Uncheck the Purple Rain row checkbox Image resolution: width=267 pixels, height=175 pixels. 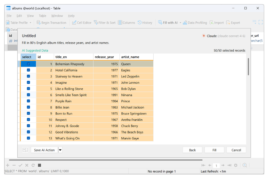(29, 101)
